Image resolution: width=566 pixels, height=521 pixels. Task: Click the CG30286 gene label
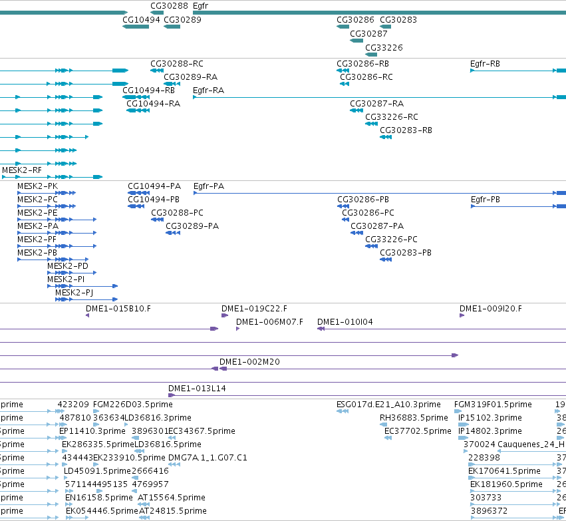(x=355, y=19)
